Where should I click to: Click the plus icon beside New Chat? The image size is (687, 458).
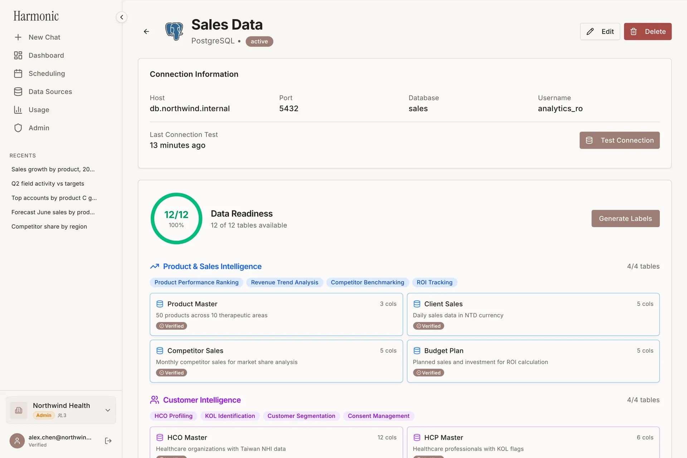(18, 37)
